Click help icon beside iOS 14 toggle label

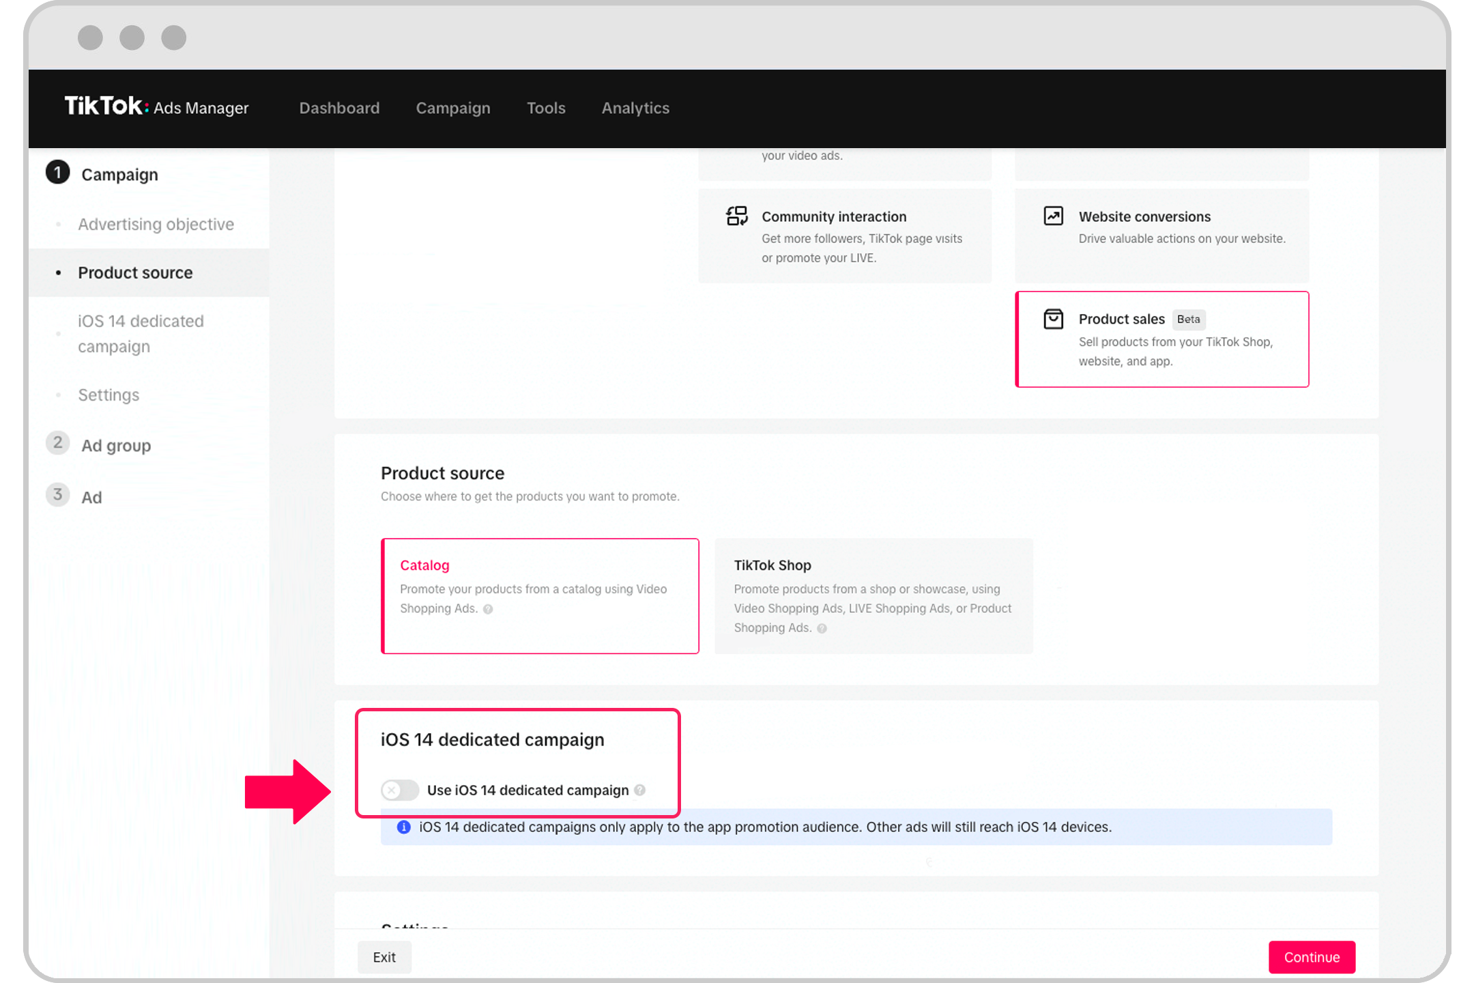639,790
